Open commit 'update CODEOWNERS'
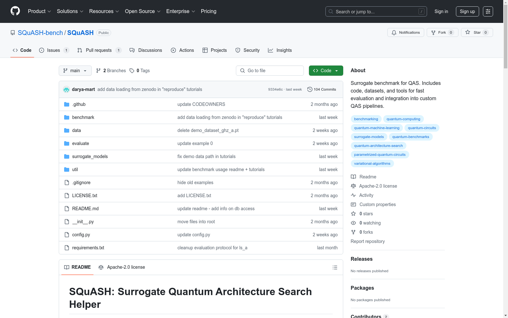Screen dimensions: 508x318 click(201, 104)
